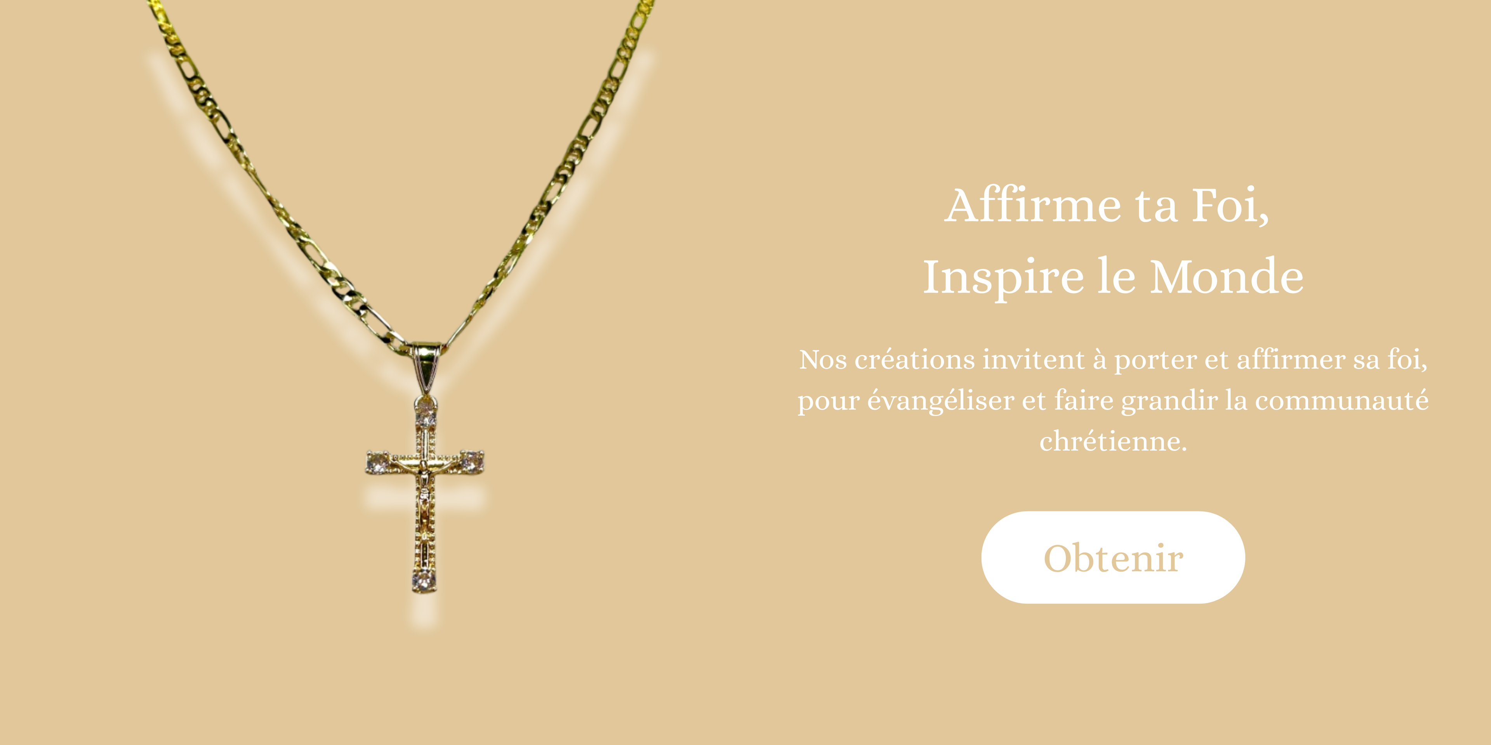Click the word "chrétienne." in the paragraph
The width and height of the screenshot is (1491, 745).
(x=1113, y=442)
